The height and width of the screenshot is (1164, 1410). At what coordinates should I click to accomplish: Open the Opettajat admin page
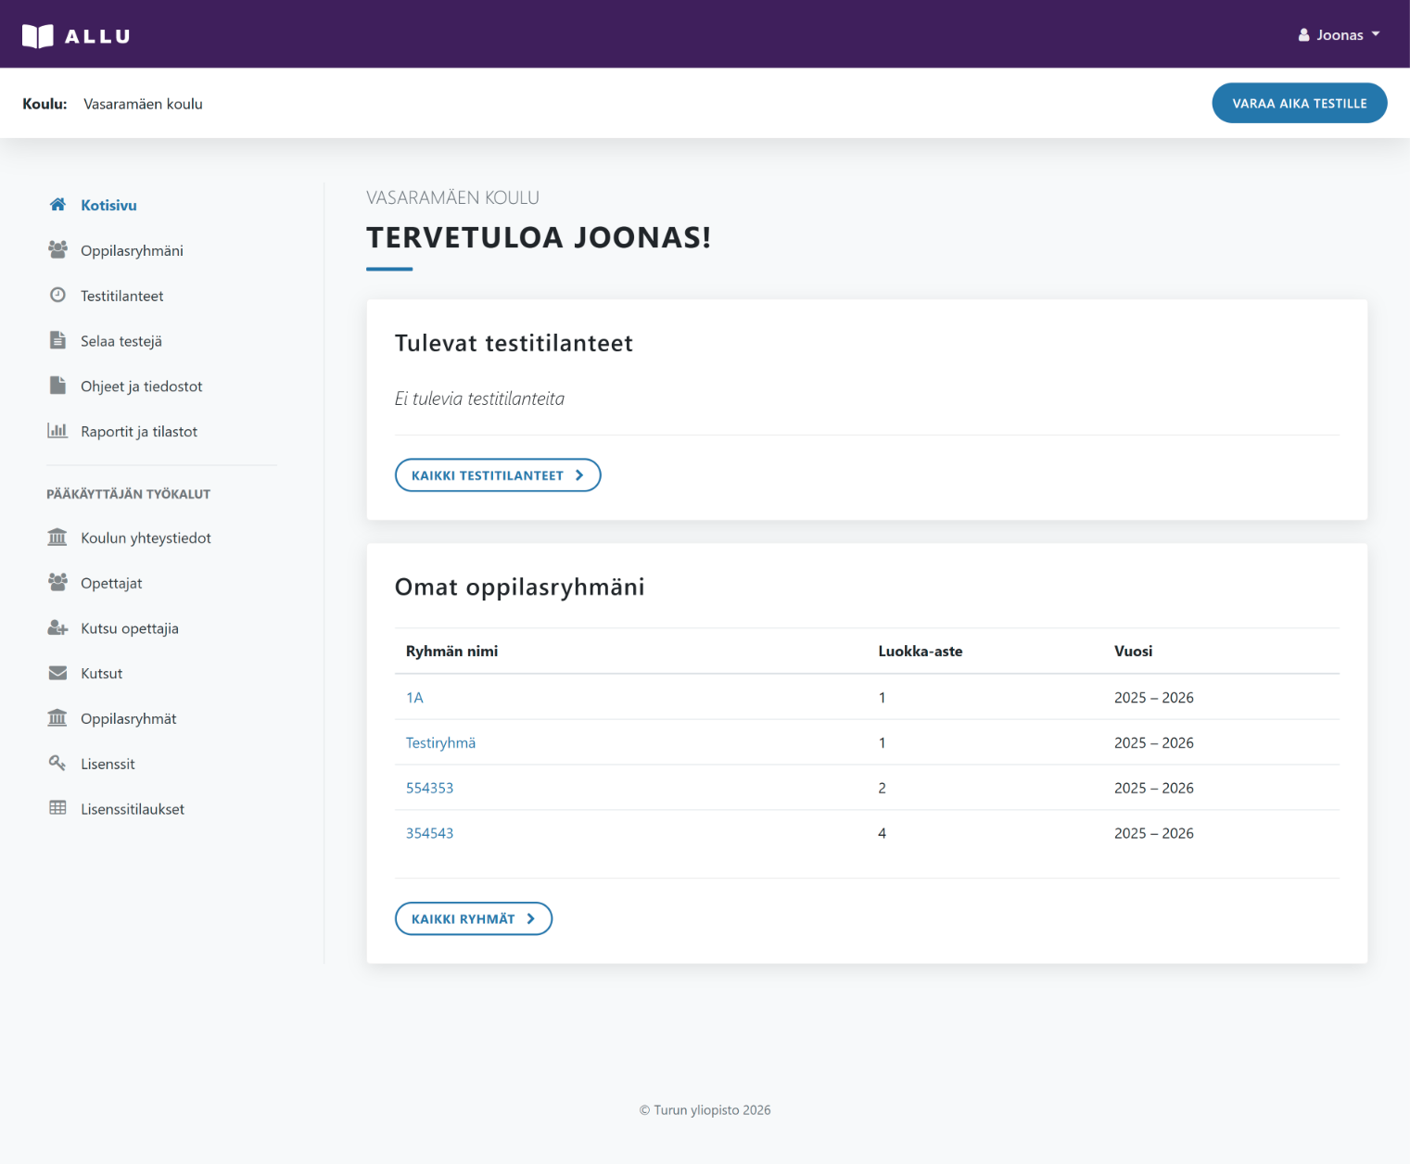coord(111,584)
